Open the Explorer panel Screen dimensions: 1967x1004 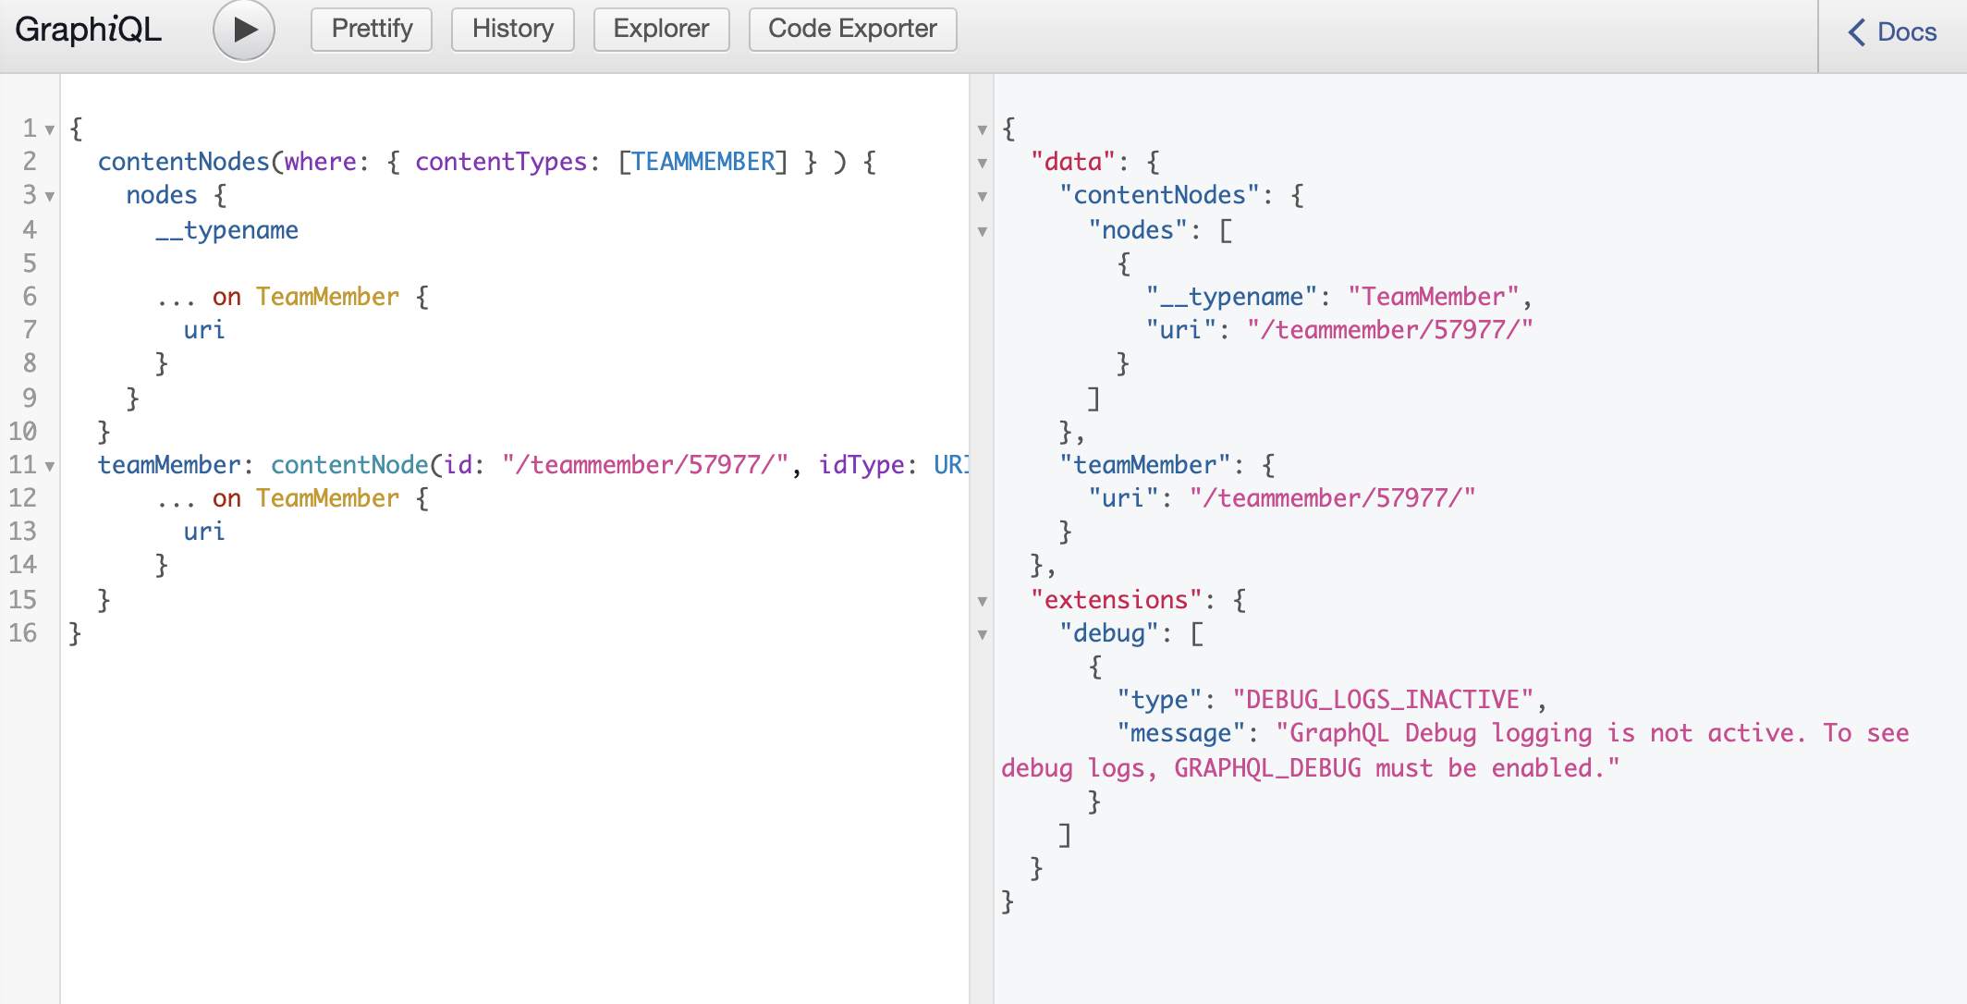click(x=661, y=29)
